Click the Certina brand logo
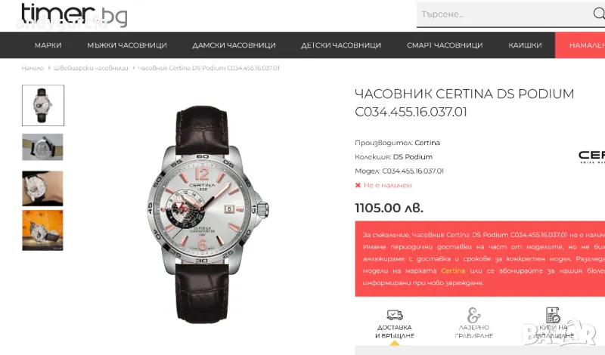Viewport: 605px width, 355px height. (x=591, y=156)
